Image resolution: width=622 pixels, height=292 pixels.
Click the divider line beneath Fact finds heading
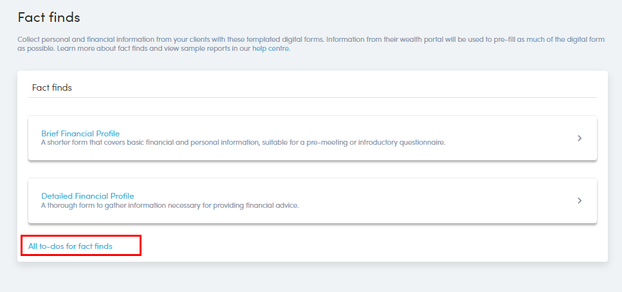tap(313, 97)
